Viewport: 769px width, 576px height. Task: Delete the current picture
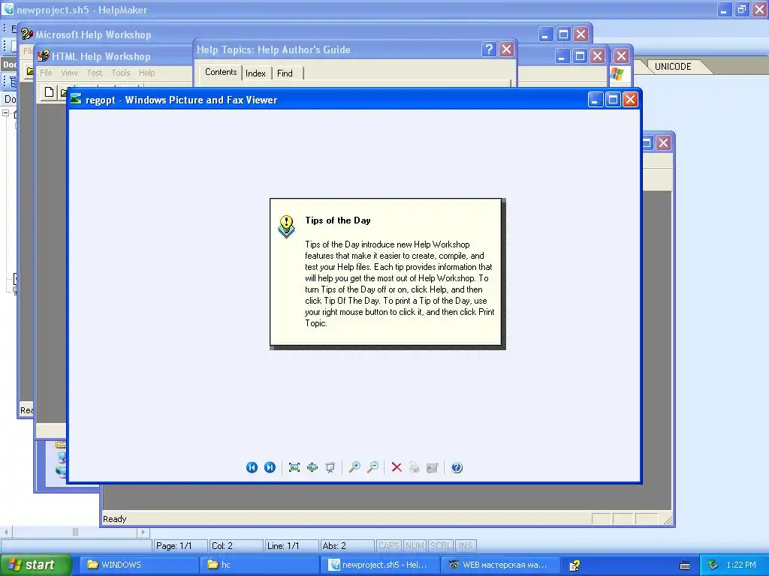[x=397, y=467]
